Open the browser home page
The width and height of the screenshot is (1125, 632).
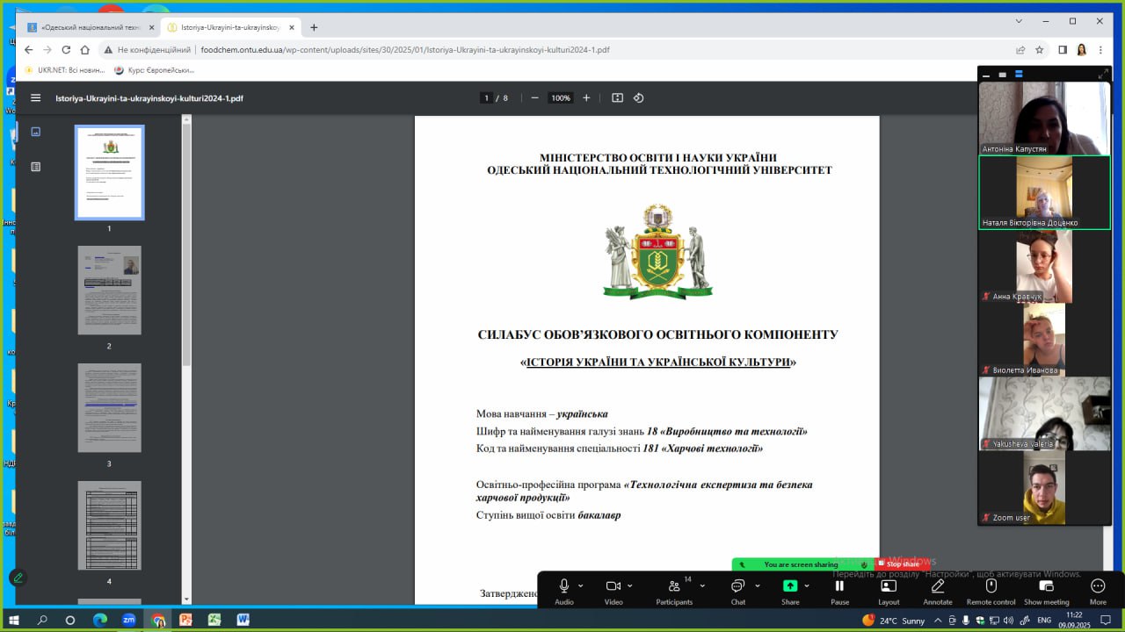pos(85,50)
